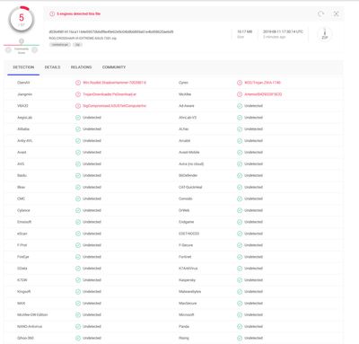Click the green check icon for Ad-Aware
359x344 pixels.
[240, 106]
